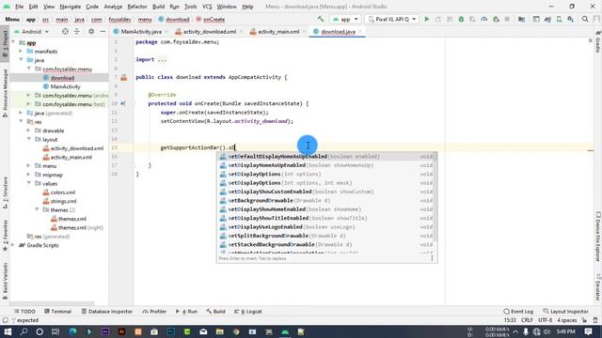This screenshot has width=602, height=338.
Task: Click the UTF-8 encoding status
Action: click(x=546, y=320)
